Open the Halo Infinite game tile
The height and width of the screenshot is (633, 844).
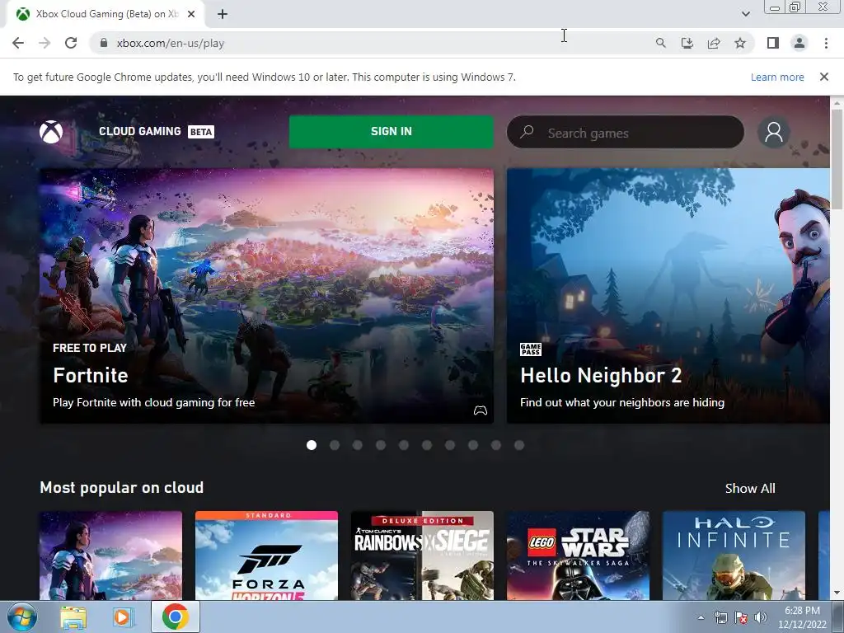click(x=734, y=556)
